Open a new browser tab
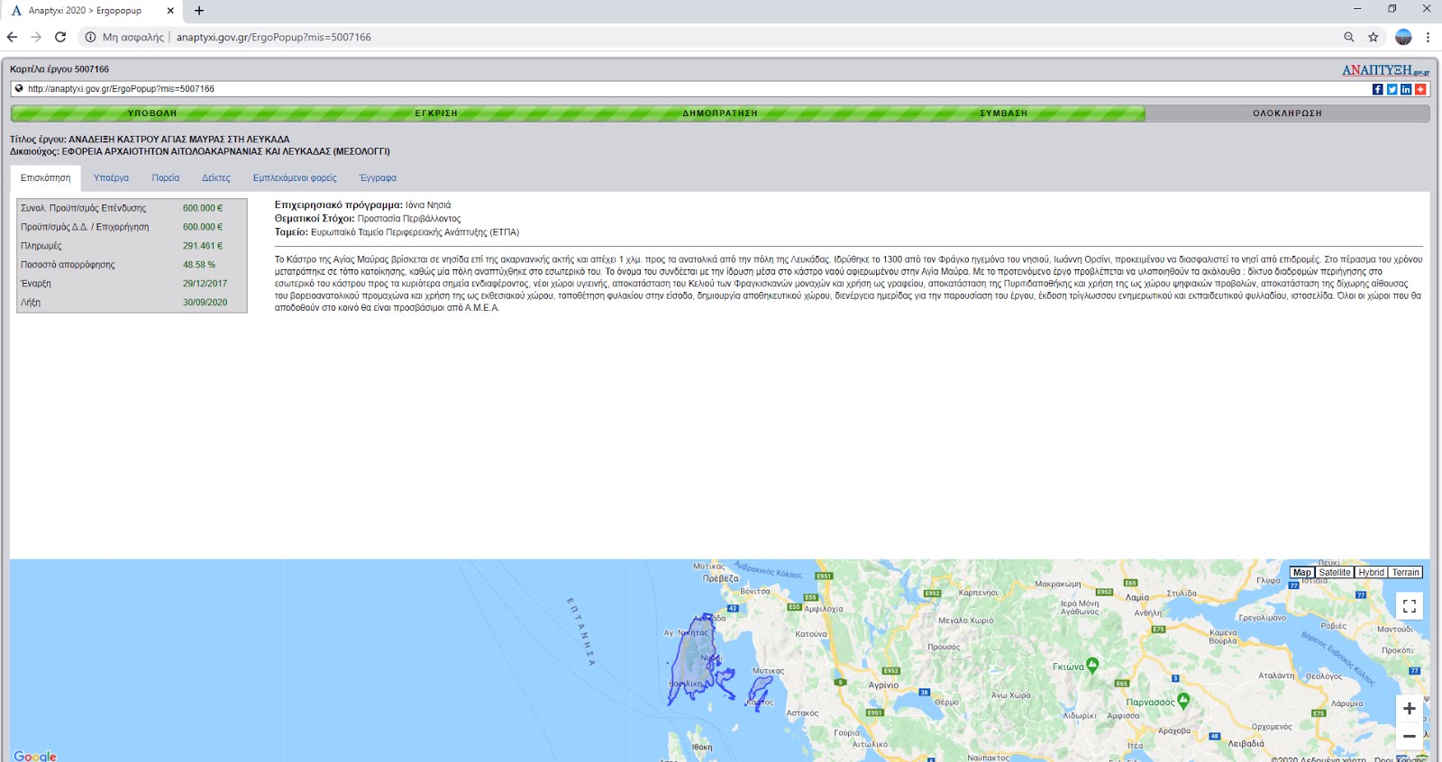The width and height of the screenshot is (1442, 762). point(199,11)
